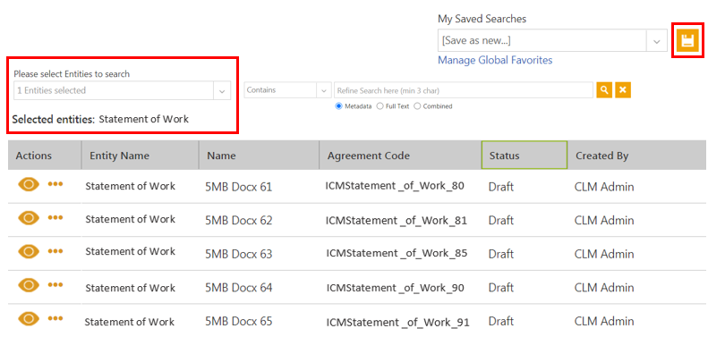Click the Draft status of 5MB Docx 61
Screen dimensions: 708x337
[501, 187]
